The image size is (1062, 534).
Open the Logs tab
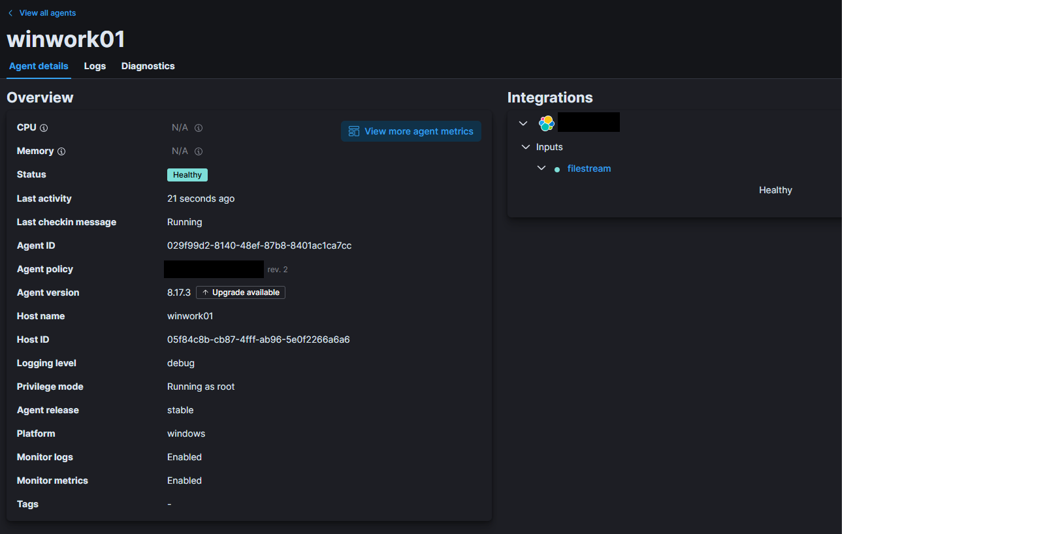click(x=95, y=66)
